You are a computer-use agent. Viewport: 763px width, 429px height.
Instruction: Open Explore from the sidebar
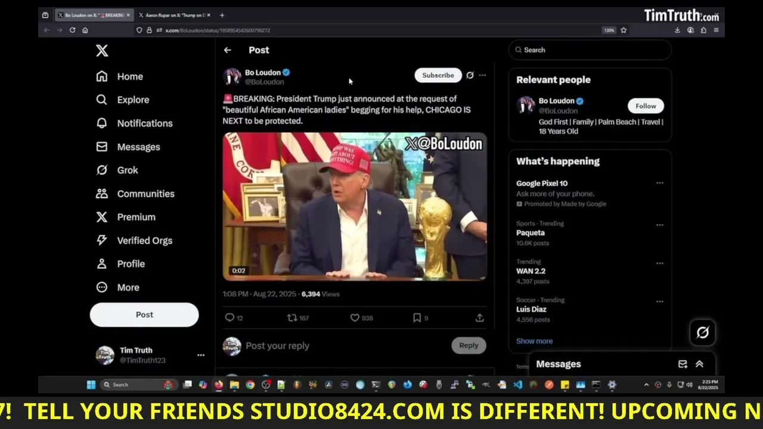[123, 100]
